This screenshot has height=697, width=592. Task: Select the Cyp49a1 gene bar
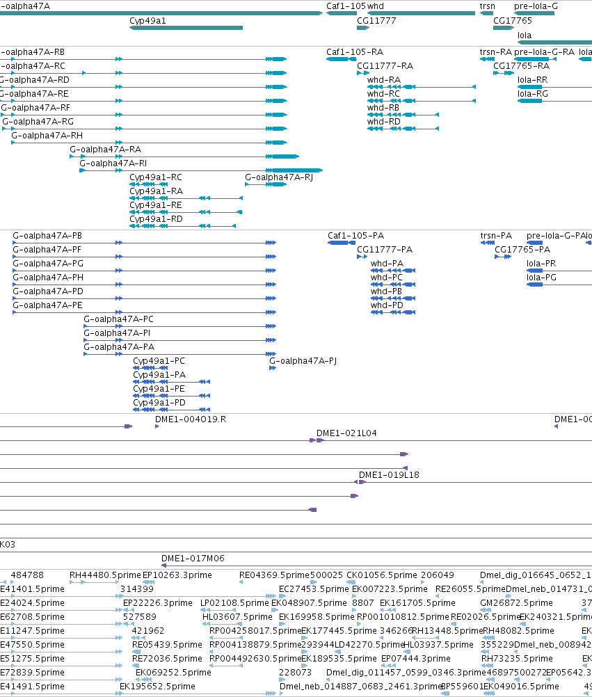pos(186,28)
